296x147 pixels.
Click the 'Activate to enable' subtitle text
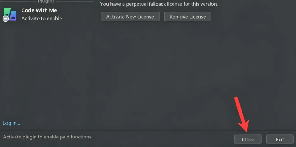[x=41, y=18]
